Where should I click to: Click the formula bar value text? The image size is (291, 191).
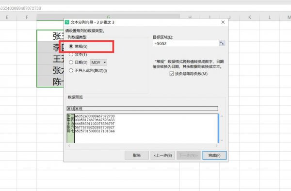(20, 8)
